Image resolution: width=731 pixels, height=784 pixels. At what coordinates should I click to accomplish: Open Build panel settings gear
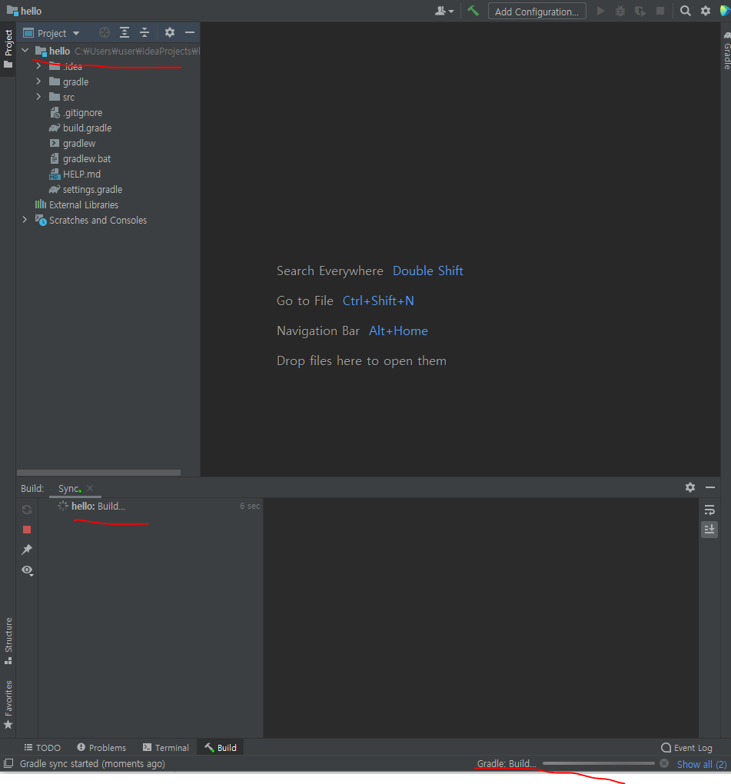(690, 487)
